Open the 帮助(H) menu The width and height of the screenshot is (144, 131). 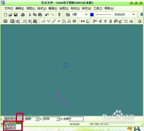click(109, 8)
